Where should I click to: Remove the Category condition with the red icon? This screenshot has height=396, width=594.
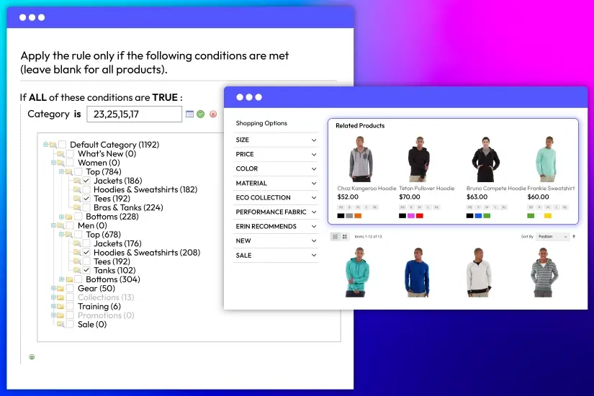pos(213,114)
